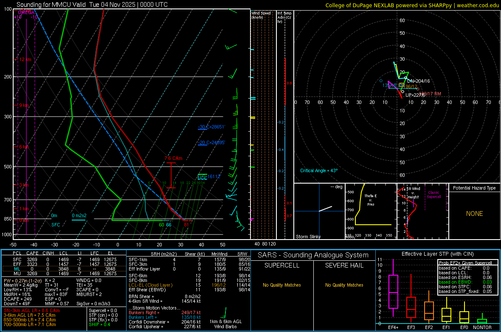Click the 'Prob EF2+ Given Supercell' header
Screen dimensions: 501x332
click(x=465, y=263)
